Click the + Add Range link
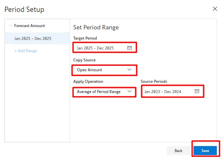 pyautogui.click(x=26, y=51)
